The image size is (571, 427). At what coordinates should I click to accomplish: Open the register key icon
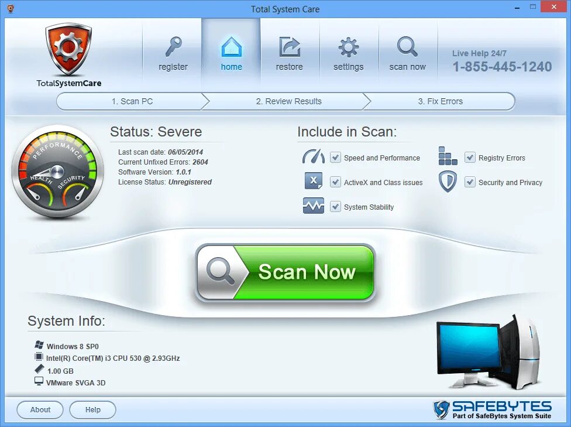point(173,47)
